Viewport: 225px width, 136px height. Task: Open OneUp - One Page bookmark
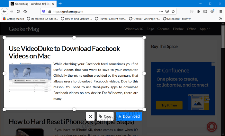145,19
